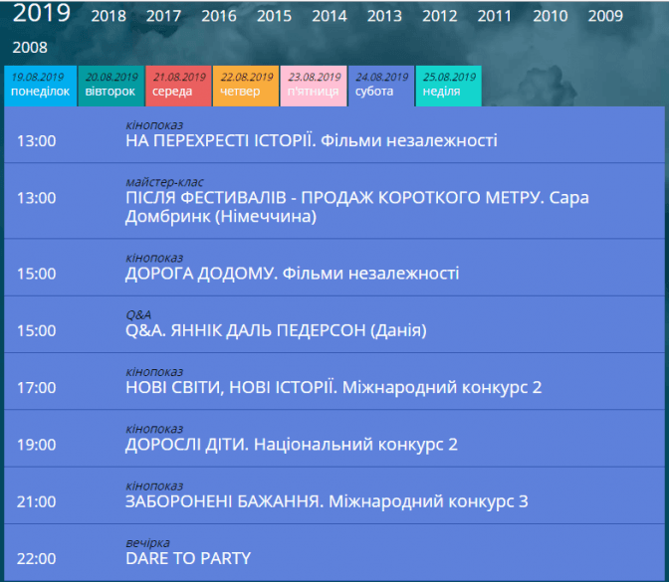Click ЗАБОРОНЕНІ БАЖАННЯ international competition 3

tap(326, 501)
